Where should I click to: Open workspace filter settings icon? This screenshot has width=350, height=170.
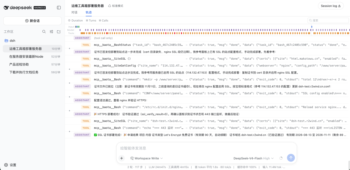click(51, 32)
